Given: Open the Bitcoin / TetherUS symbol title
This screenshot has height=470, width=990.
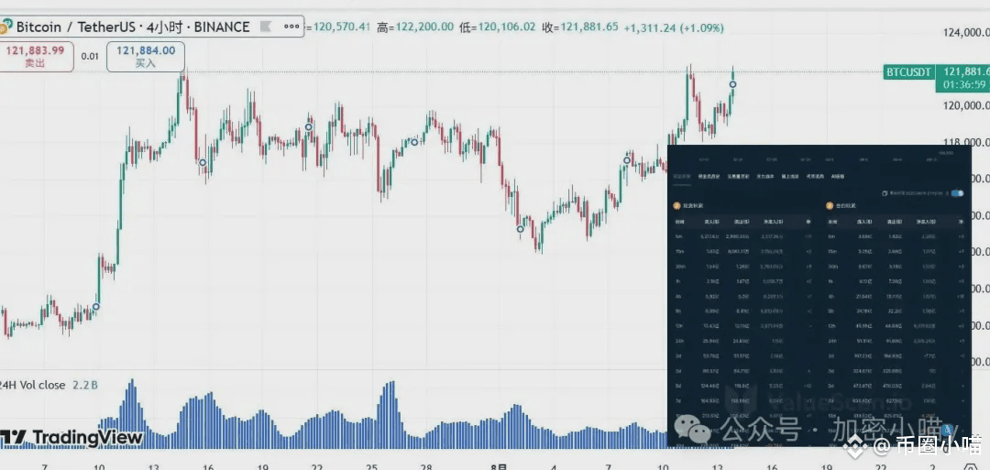Looking at the screenshot, I should pos(73,27).
